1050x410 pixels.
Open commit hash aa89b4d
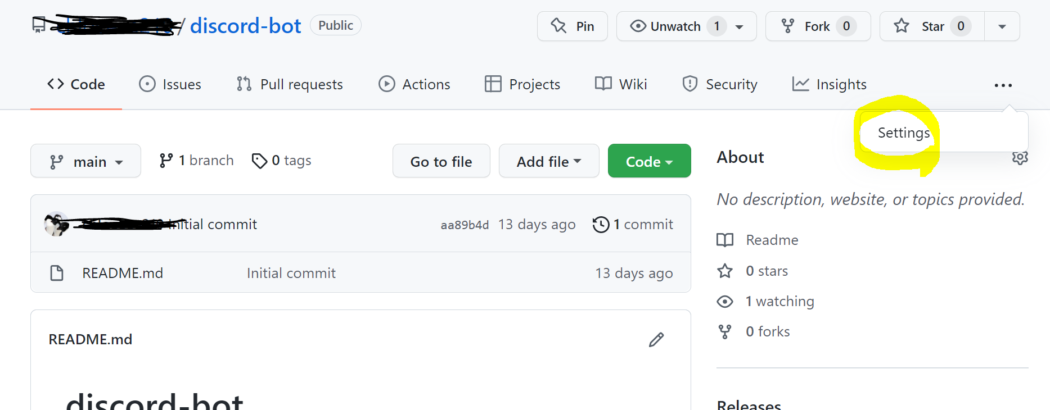(x=465, y=225)
